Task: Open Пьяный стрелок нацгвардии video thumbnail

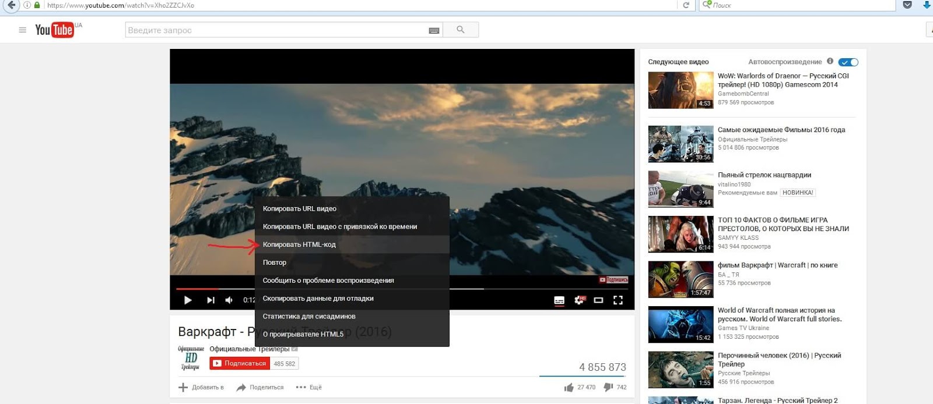Action: tap(681, 189)
